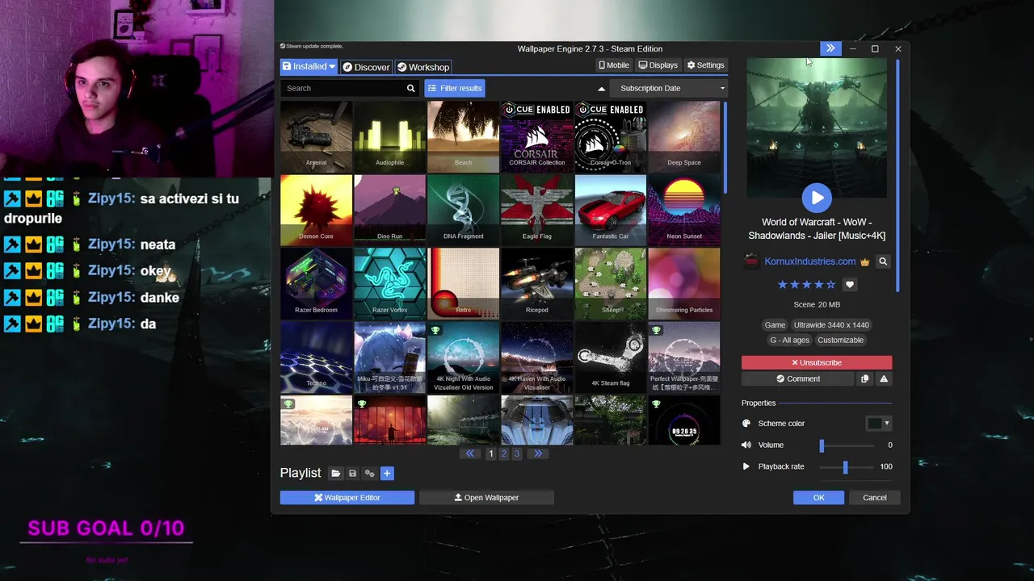Select Demon Core wallpaper
This screenshot has height=581, width=1034.
(x=316, y=210)
